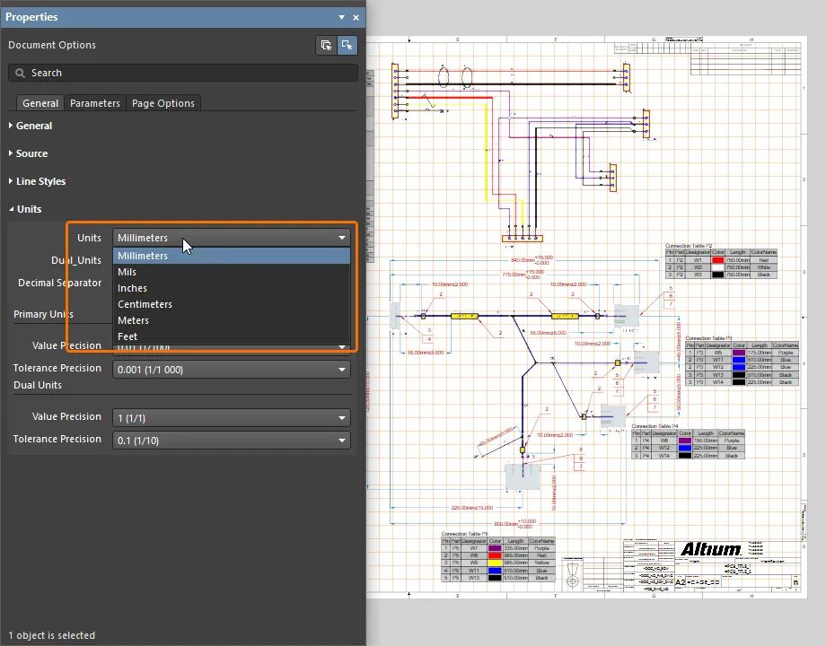
Task: Close the Properties panel
Action: (356, 17)
